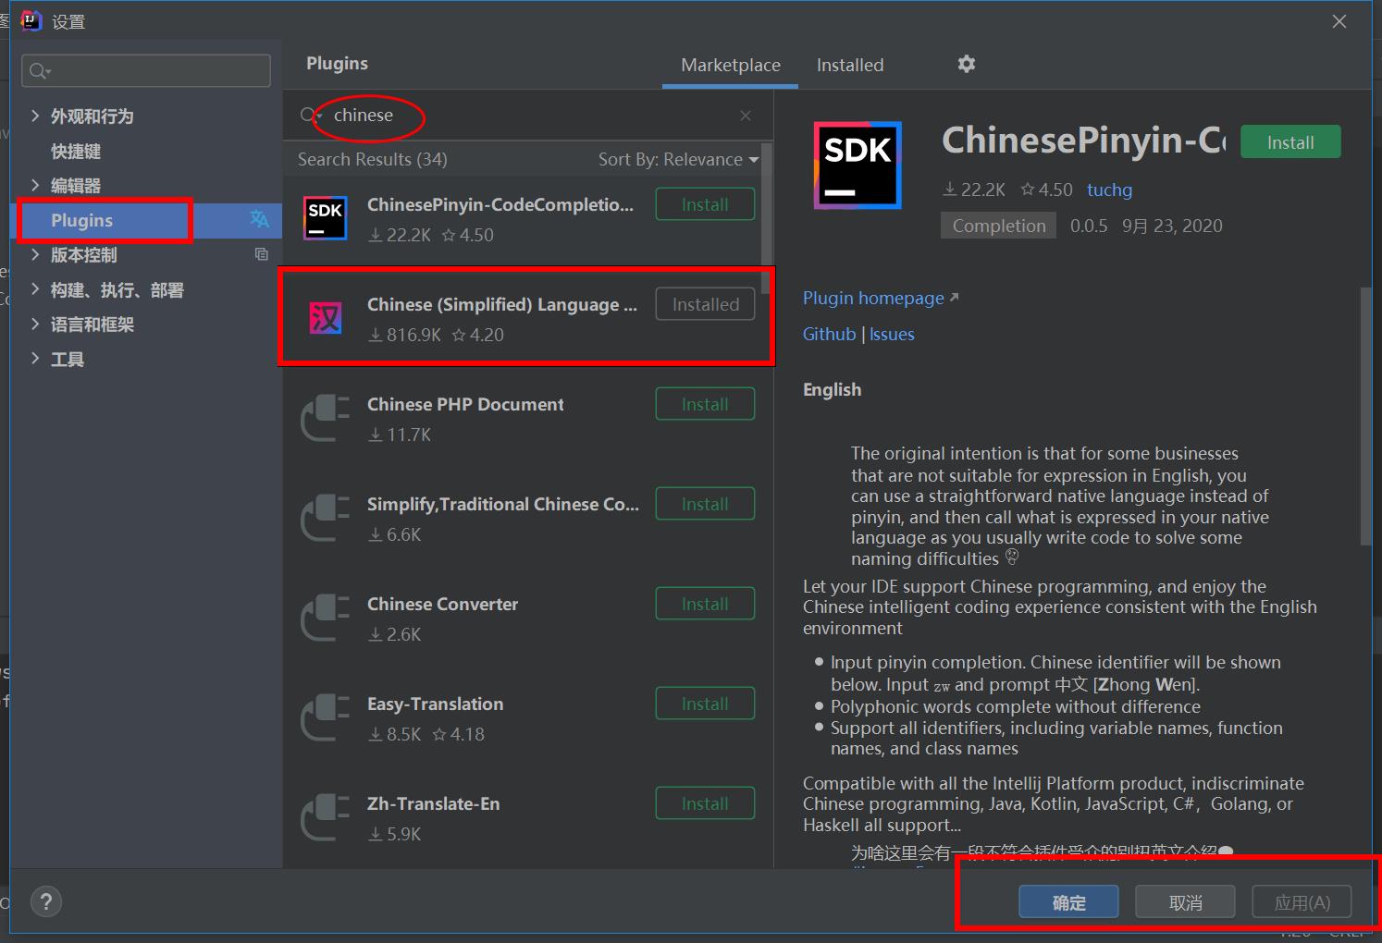The height and width of the screenshot is (943, 1382).
Task: Select Plugins in the settings tree
Action: (x=81, y=220)
